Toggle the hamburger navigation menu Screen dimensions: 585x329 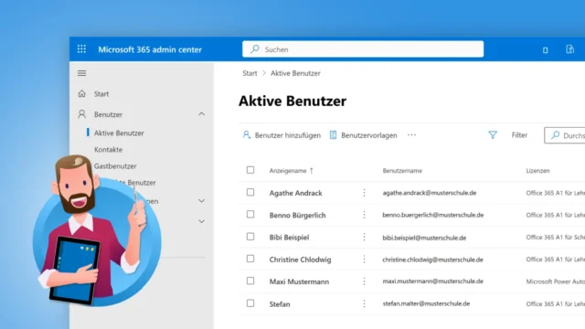coord(81,73)
